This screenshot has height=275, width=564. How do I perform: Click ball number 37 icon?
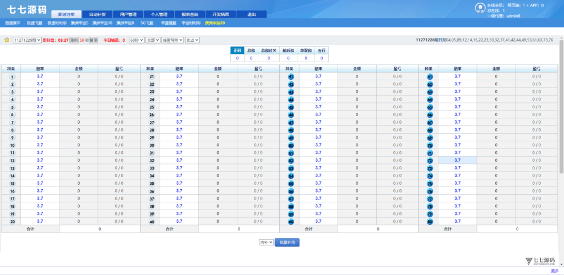click(152, 199)
